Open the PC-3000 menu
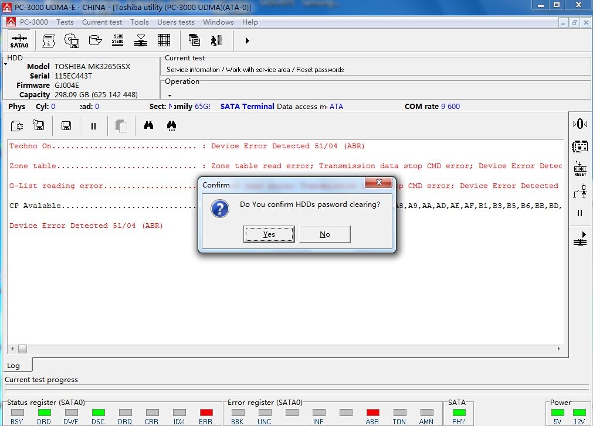593x426 pixels. point(34,22)
